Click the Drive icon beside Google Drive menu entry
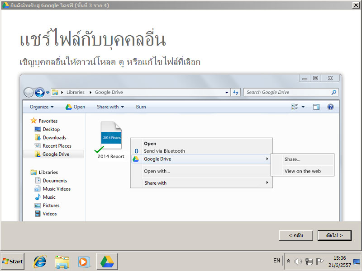362x271 pixels. pyautogui.click(x=136, y=159)
